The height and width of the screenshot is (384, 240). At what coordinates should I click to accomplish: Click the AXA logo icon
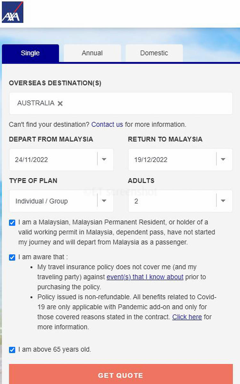click(x=12, y=12)
